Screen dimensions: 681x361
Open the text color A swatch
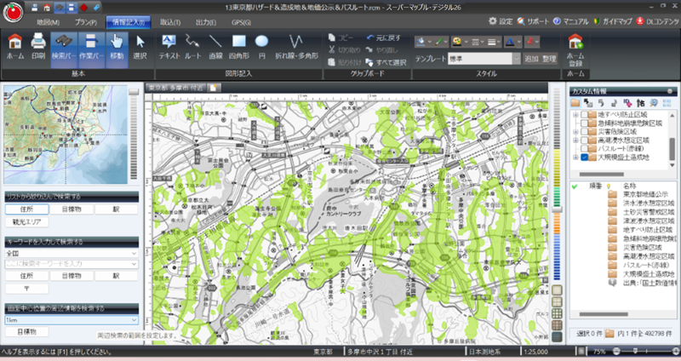510,42
